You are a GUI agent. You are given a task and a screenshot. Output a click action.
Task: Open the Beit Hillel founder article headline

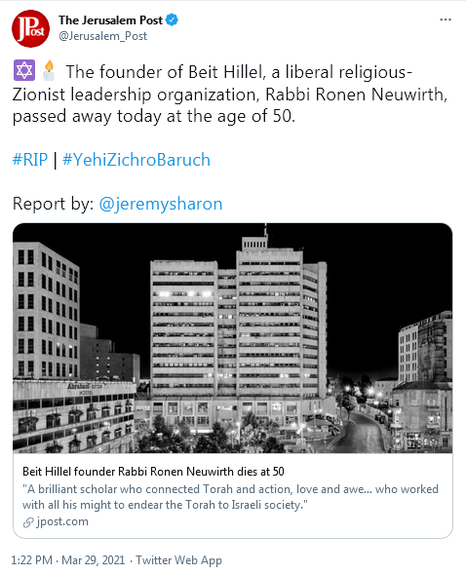tap(153, 472)
